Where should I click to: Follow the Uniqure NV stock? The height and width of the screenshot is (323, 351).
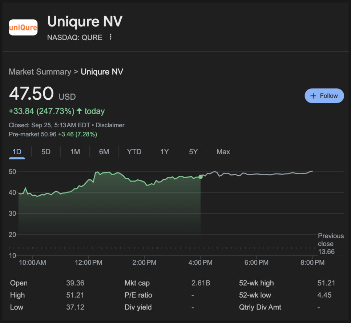pyautogui.click(x=324, y=96)
